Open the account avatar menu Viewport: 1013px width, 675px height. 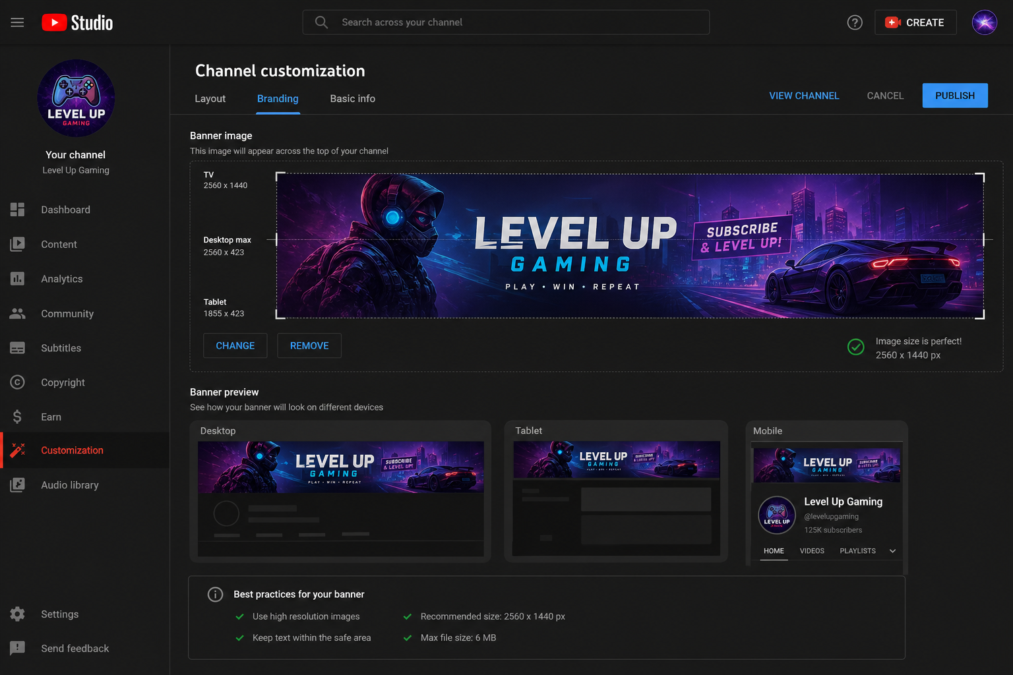pyautogui.click(x=984, y=22)
